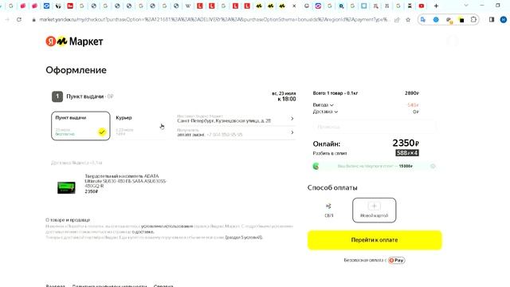Click the 588₽×4 split badge
The height and width of the screenshot is (287, 510).
click(x=407, y=153)
